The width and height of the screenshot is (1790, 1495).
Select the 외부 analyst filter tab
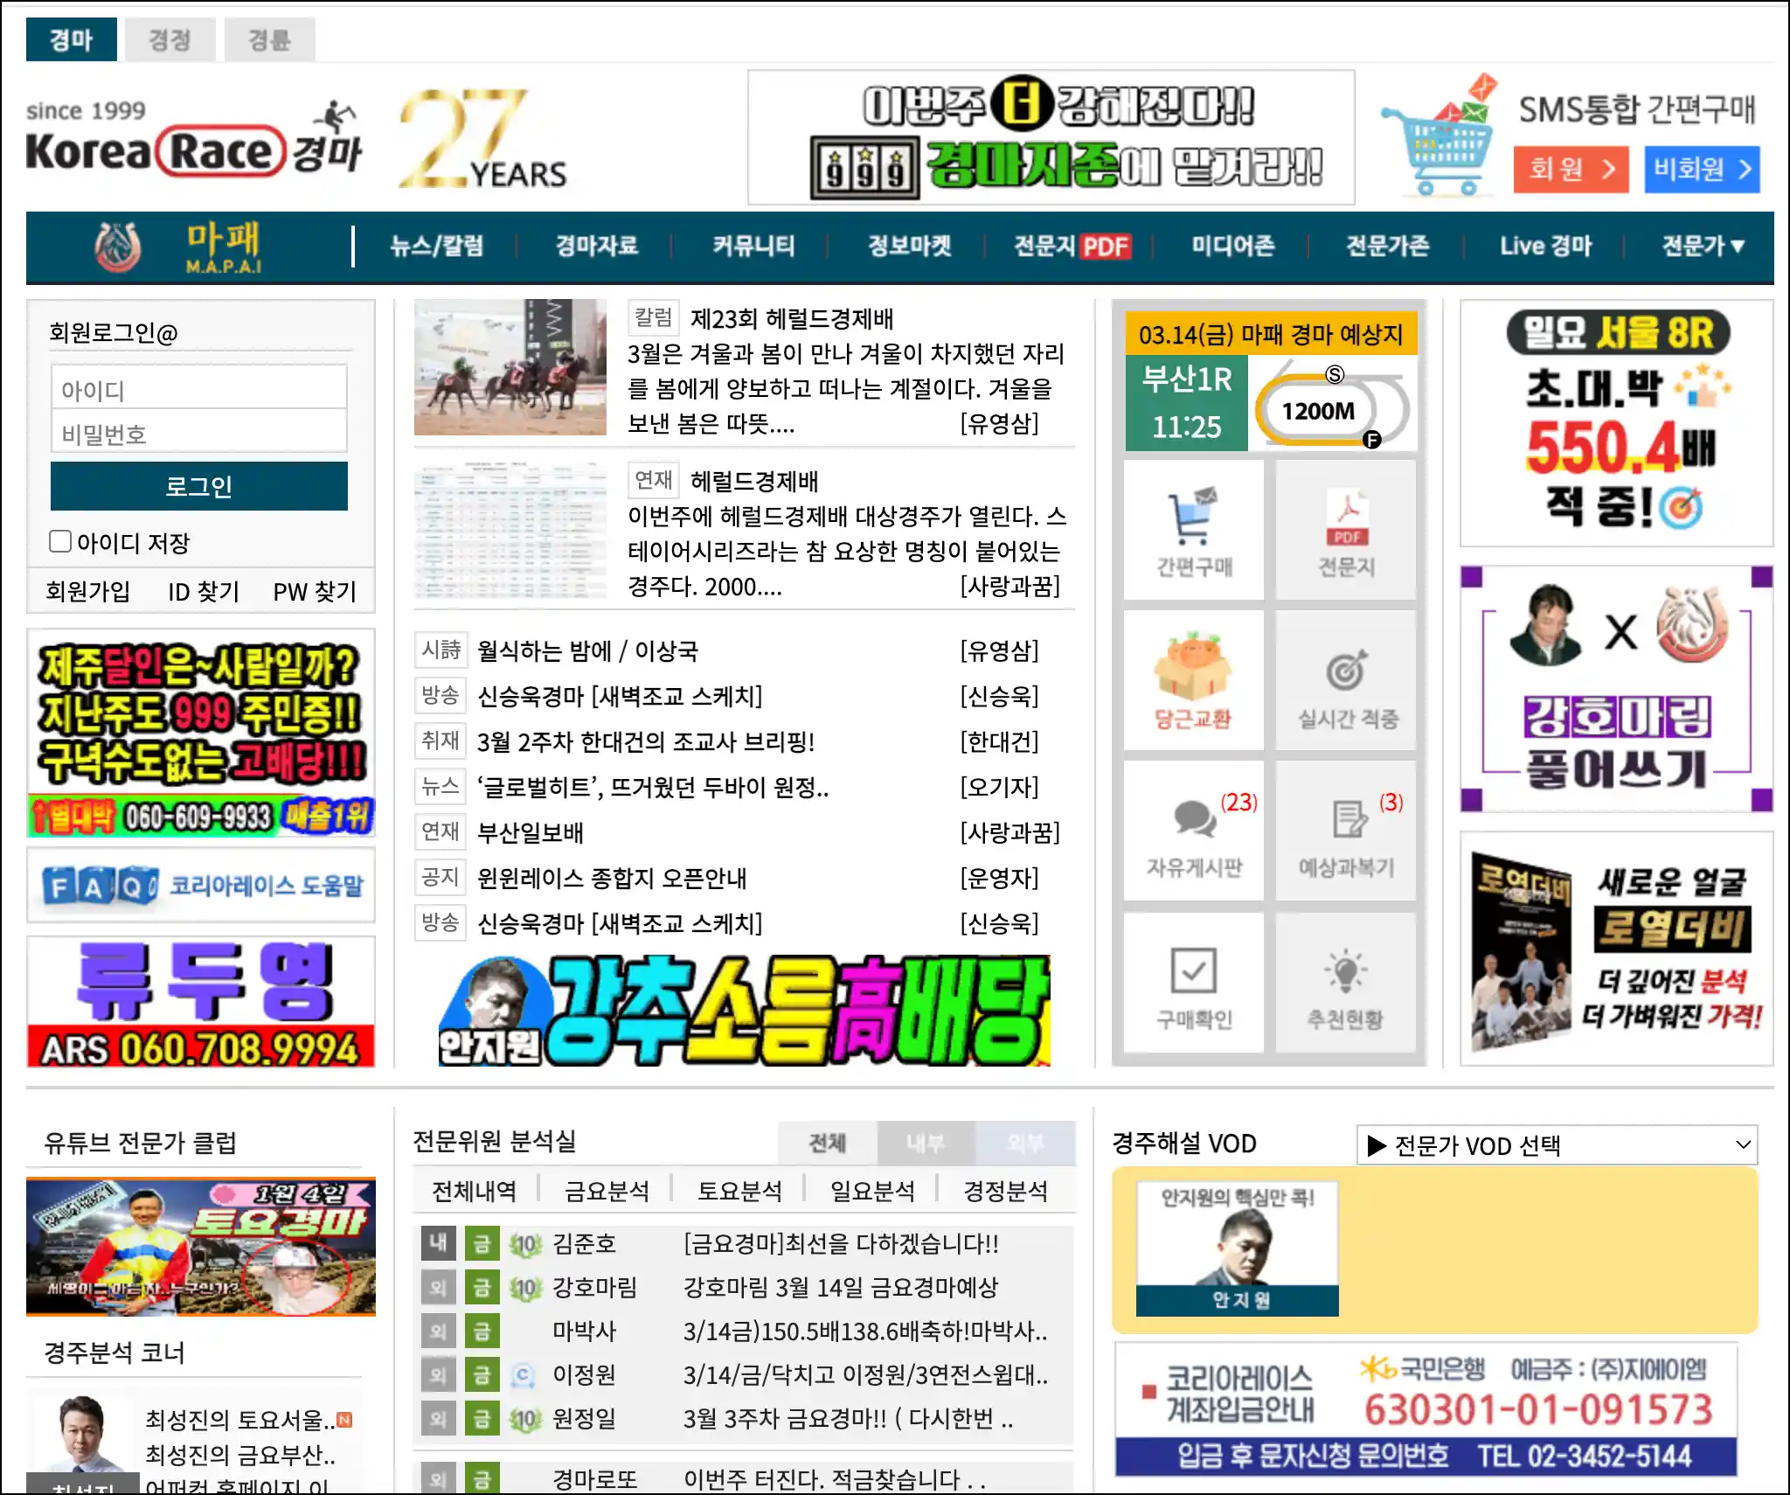click(1025, 1143)
